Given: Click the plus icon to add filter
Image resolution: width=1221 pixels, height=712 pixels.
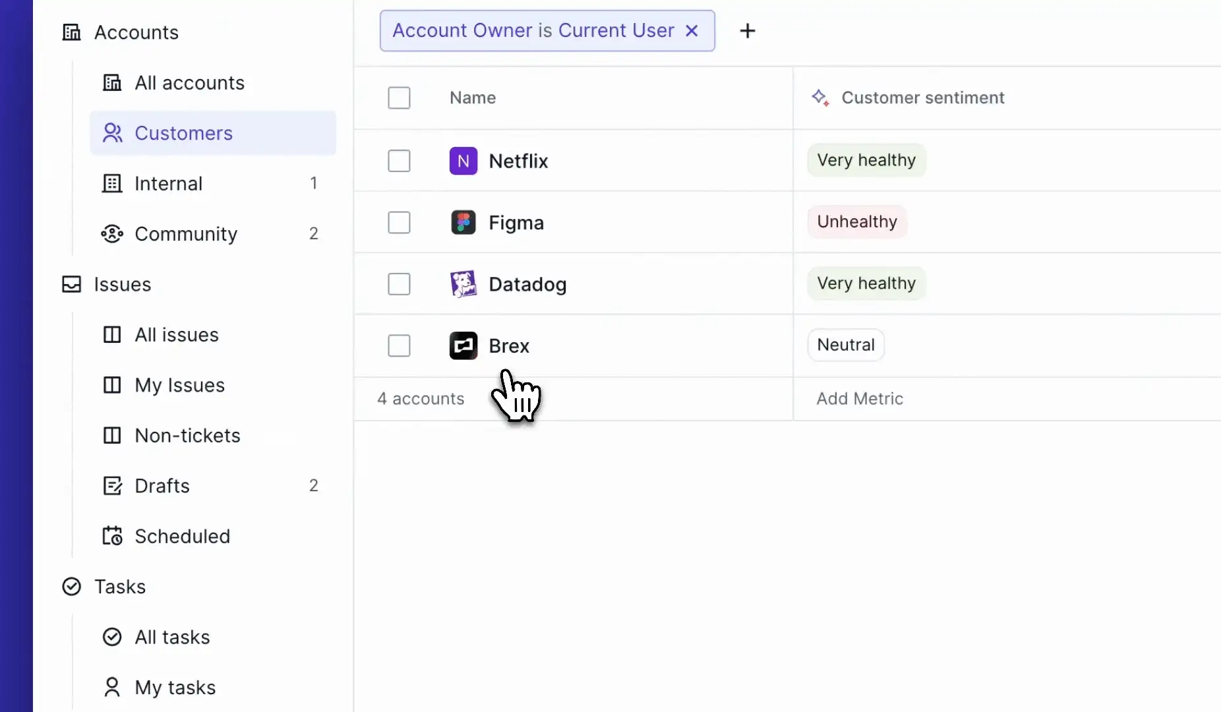Looking at the screenshot, I should (748, 31).
